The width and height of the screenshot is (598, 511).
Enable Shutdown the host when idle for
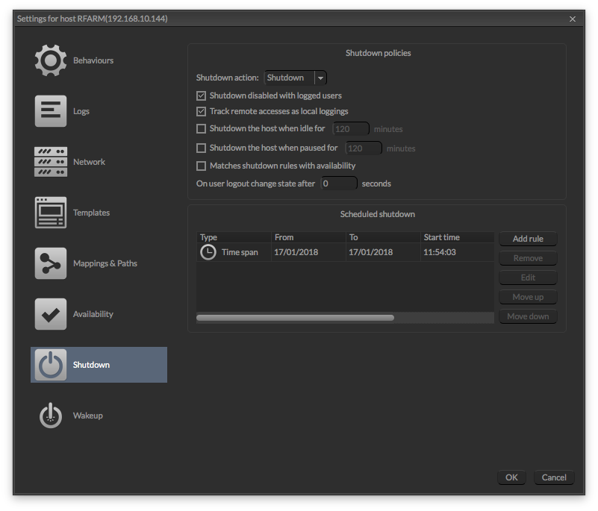click(201, 128)
